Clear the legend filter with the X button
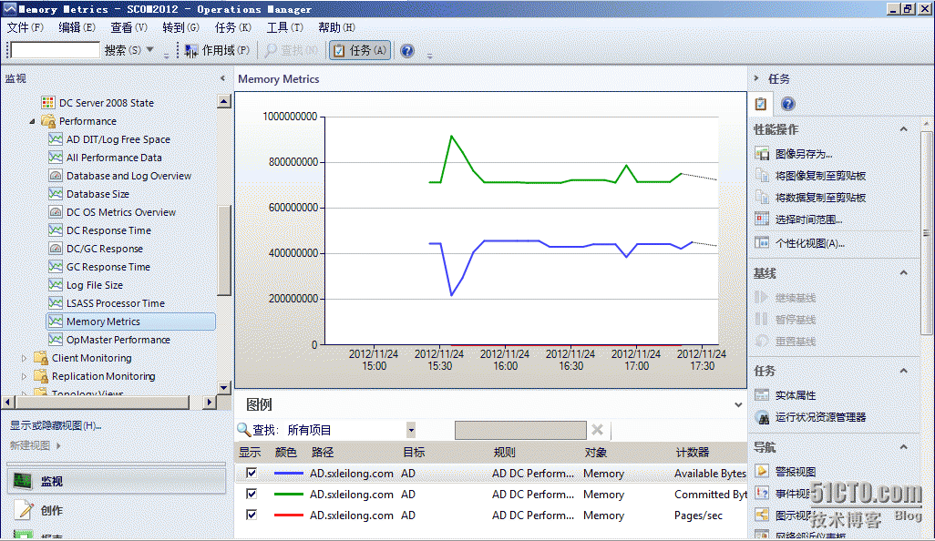935x541 pixels. (x=598, y=430)
